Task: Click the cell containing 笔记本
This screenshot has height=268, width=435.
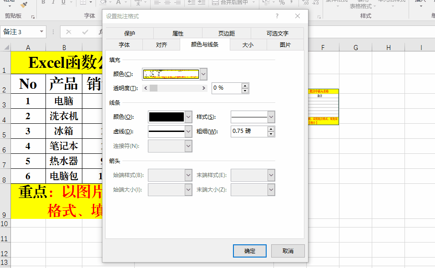Action: tap(64, 146)
